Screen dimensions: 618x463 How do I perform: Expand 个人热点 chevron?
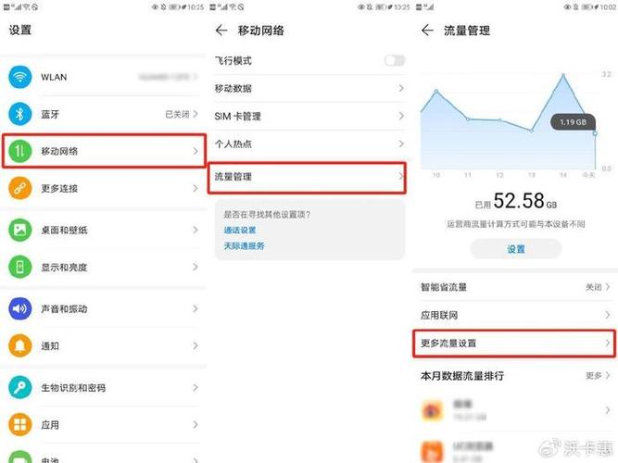401,144
